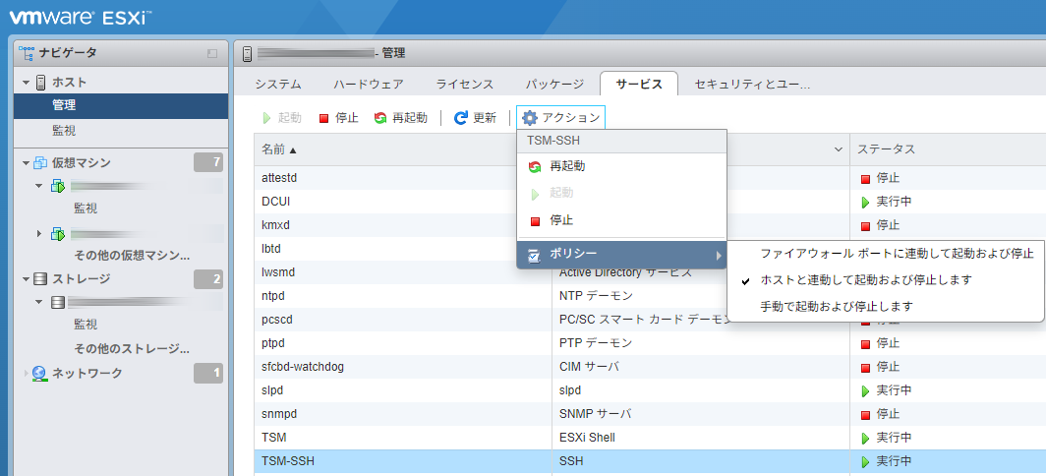Click the gear icon on the アクション button
1046x476 pixels.
pyautogui.click(x=530, y=118)
